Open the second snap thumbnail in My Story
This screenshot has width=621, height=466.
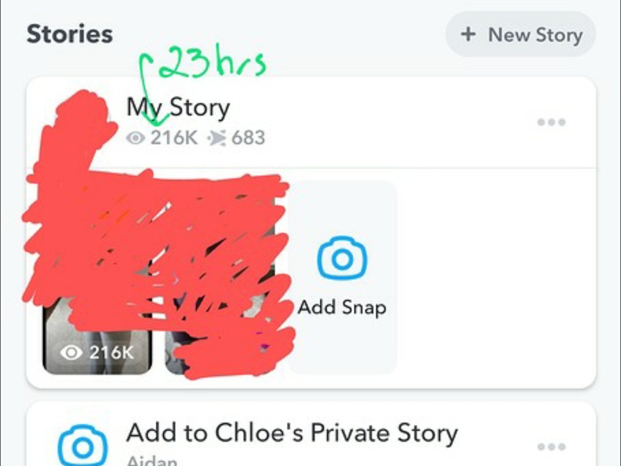pyautogui.click(x=220, y=277)
